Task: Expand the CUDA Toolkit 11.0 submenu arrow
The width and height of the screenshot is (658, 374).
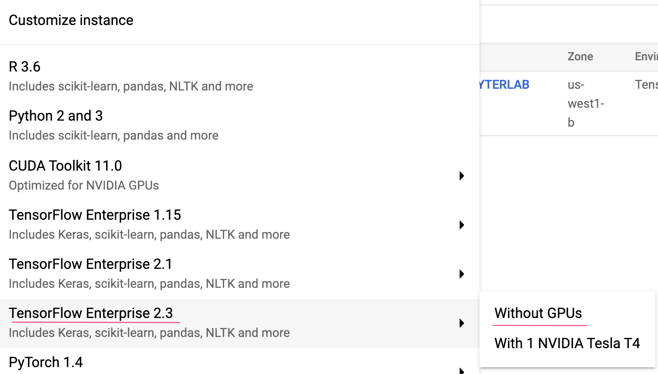Action: (461, 176)
